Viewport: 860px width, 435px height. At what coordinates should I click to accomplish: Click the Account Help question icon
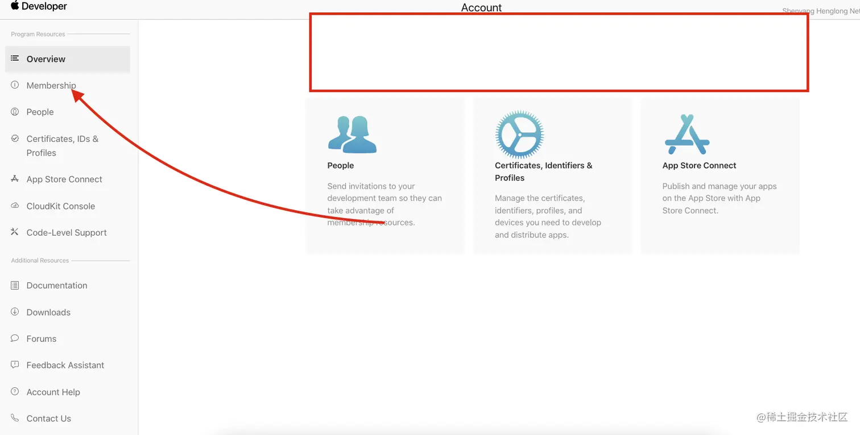click(x=15, y=391)
